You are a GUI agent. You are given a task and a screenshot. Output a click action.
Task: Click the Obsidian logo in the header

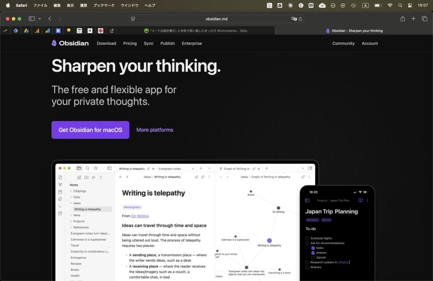coord(70,43)
